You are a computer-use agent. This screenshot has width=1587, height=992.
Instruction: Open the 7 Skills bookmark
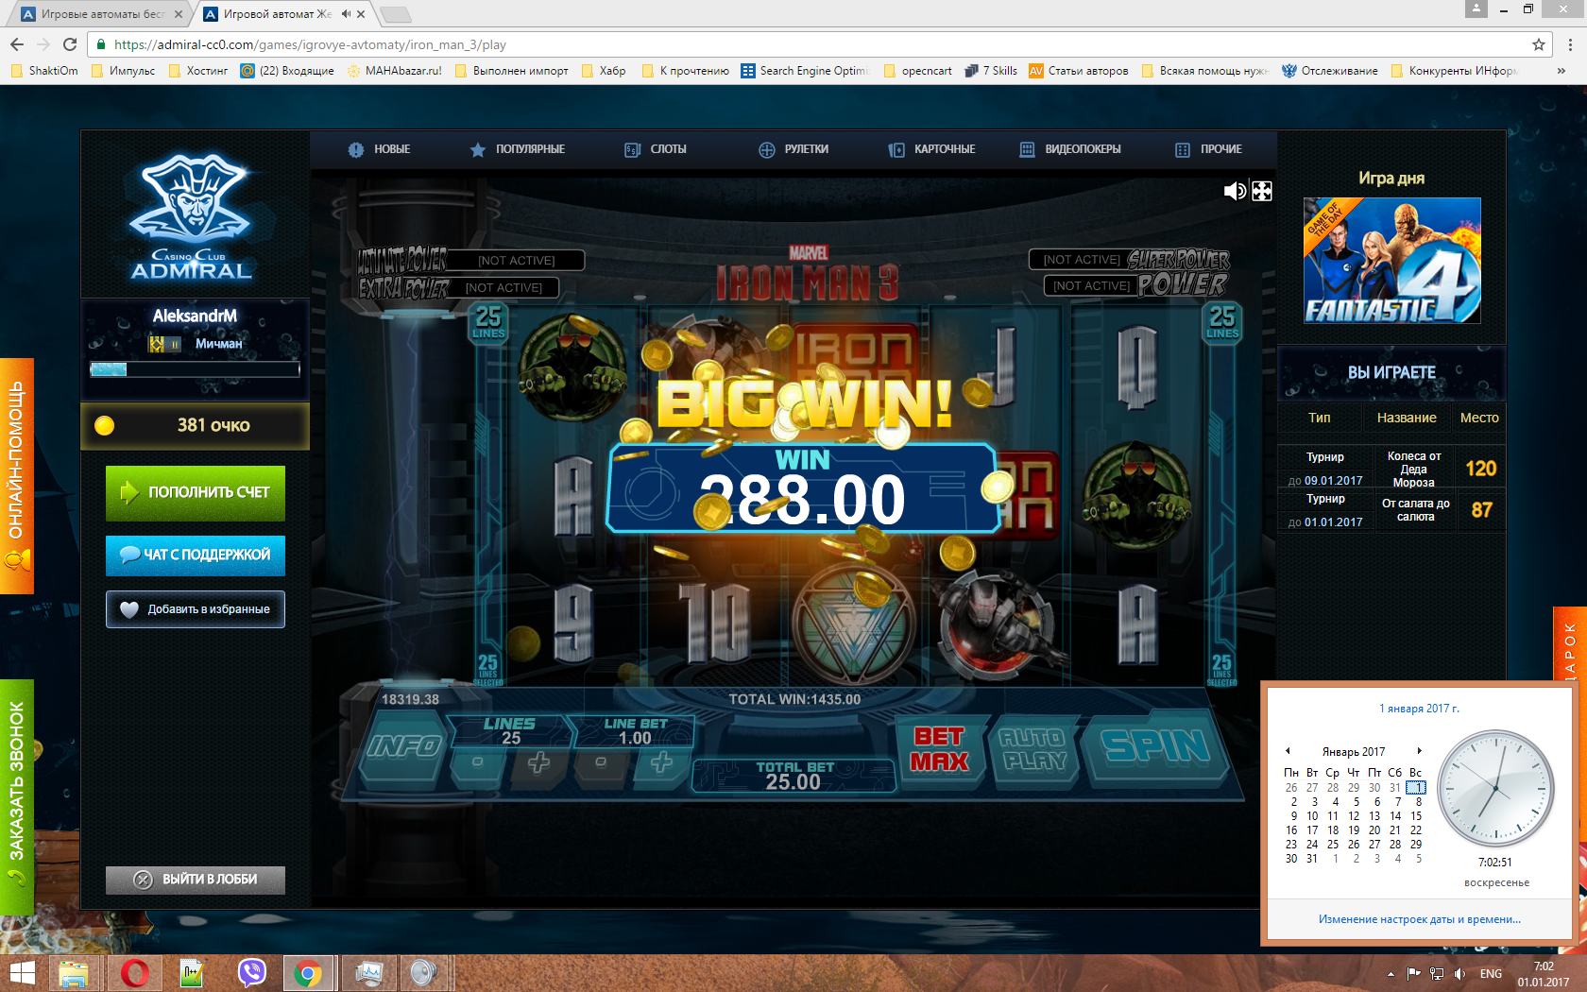point(991,71)
